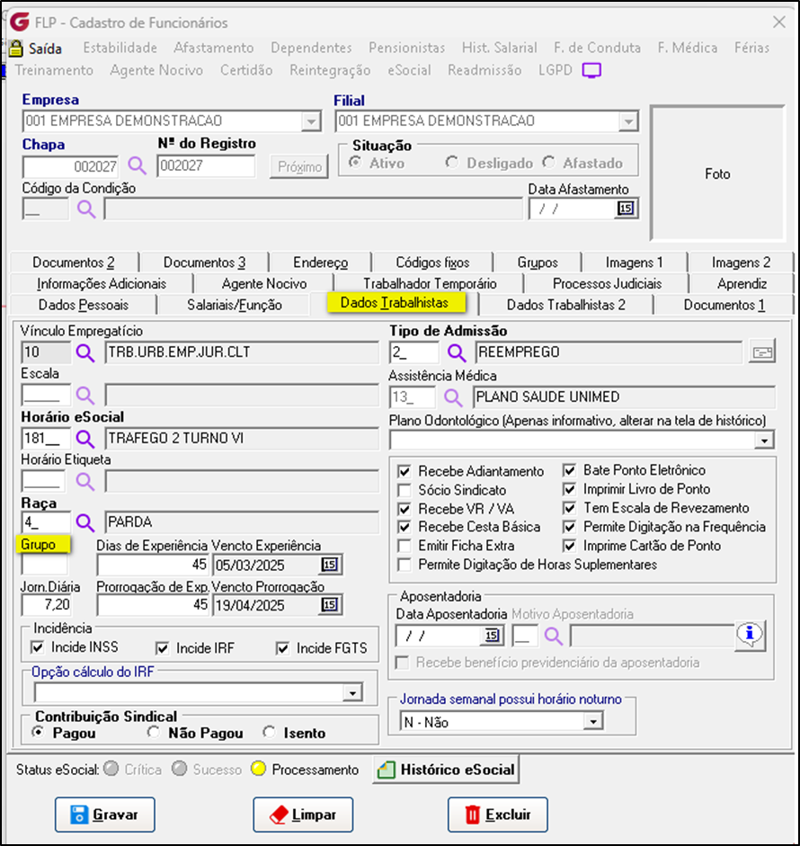The width and height of the screenshot is (800, 846).
Task: Click the Sucesso status indicator circle
Action: [x=180, y=769]
